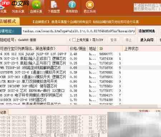Select the MSOP-10 单刀双掷模拟信号开关 row
The width and height of the screenshot is (161, 137).
(x=80, y=82)
